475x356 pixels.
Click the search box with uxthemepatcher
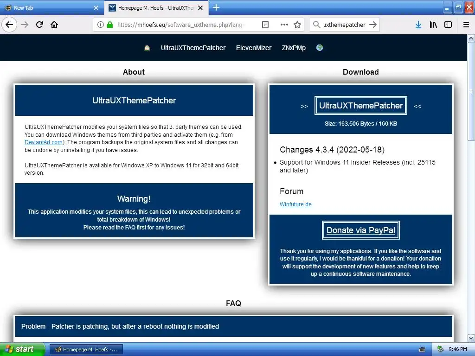pyautogui.click(x=344, y=25)
